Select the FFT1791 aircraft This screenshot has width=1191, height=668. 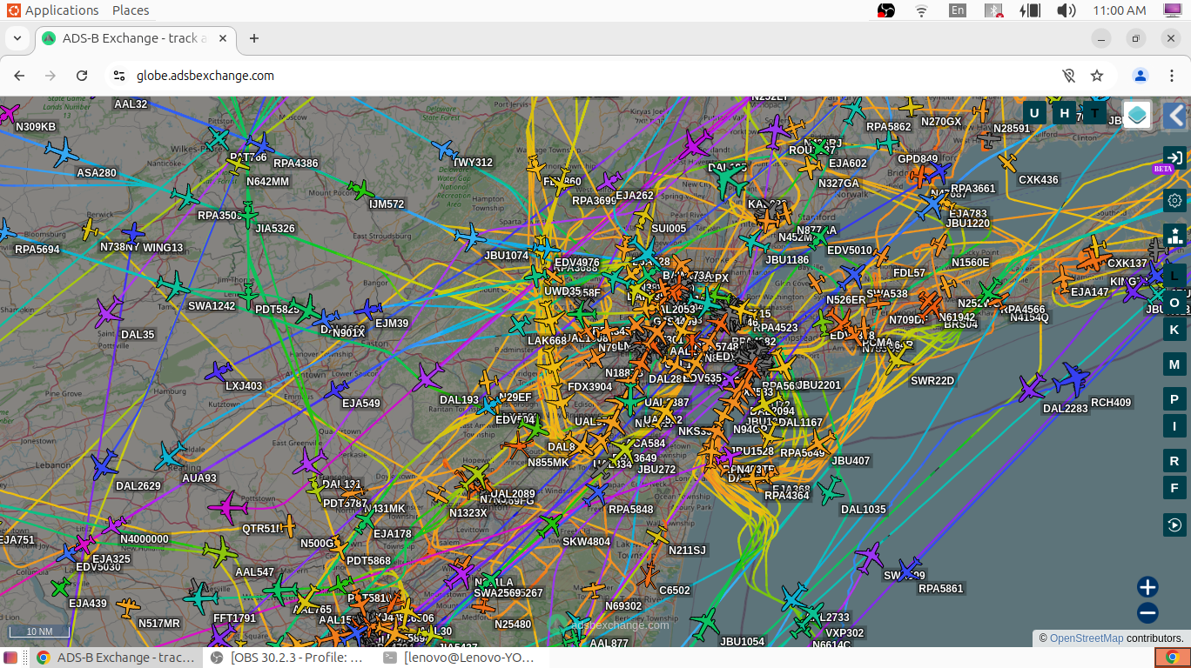(200, 598)
